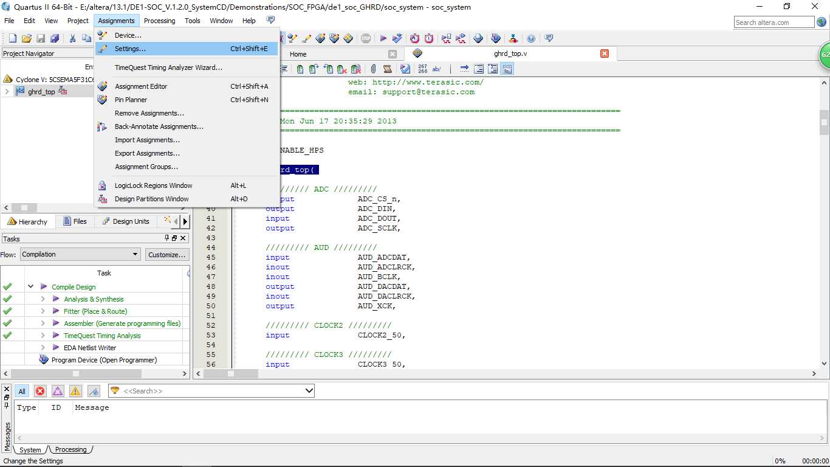Toggle the flagged messages filter icon

point(94,391)
